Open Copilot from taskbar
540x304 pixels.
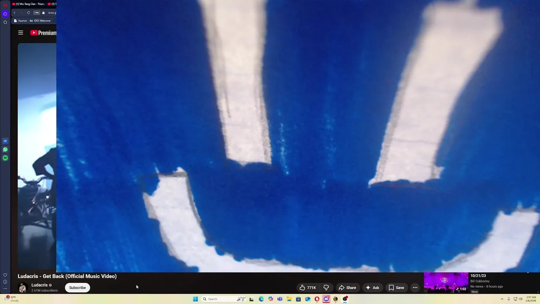pos(270,299)
